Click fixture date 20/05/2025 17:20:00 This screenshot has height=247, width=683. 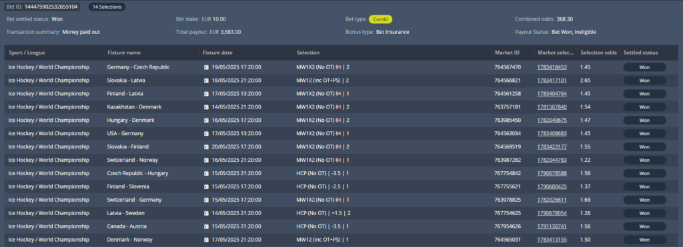(x=237, y=146)
